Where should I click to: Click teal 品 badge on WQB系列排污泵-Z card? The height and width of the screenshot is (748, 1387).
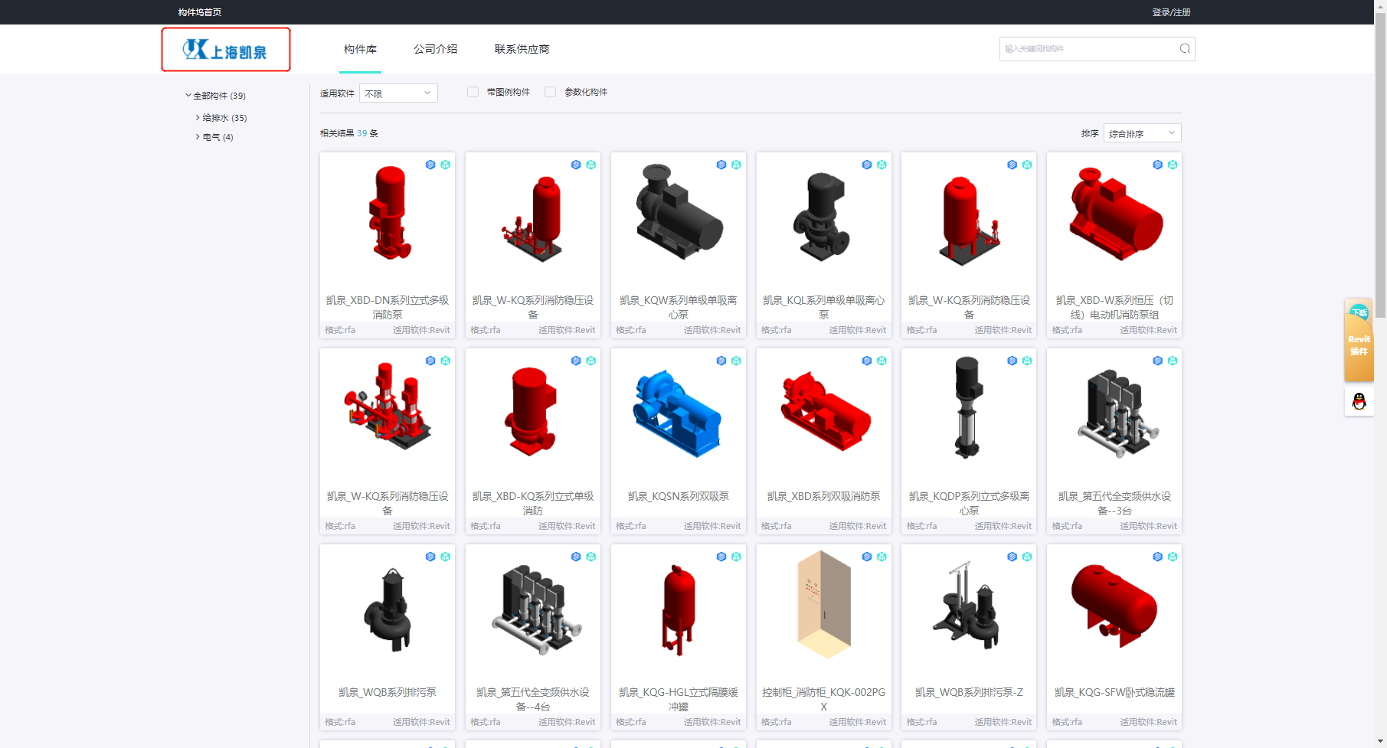[1027, 557]
